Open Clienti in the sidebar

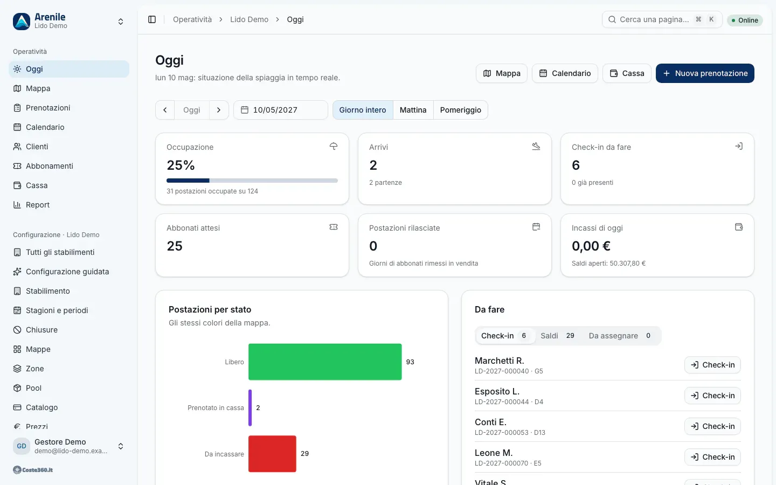pyautogui.click(x=69, y=147)
